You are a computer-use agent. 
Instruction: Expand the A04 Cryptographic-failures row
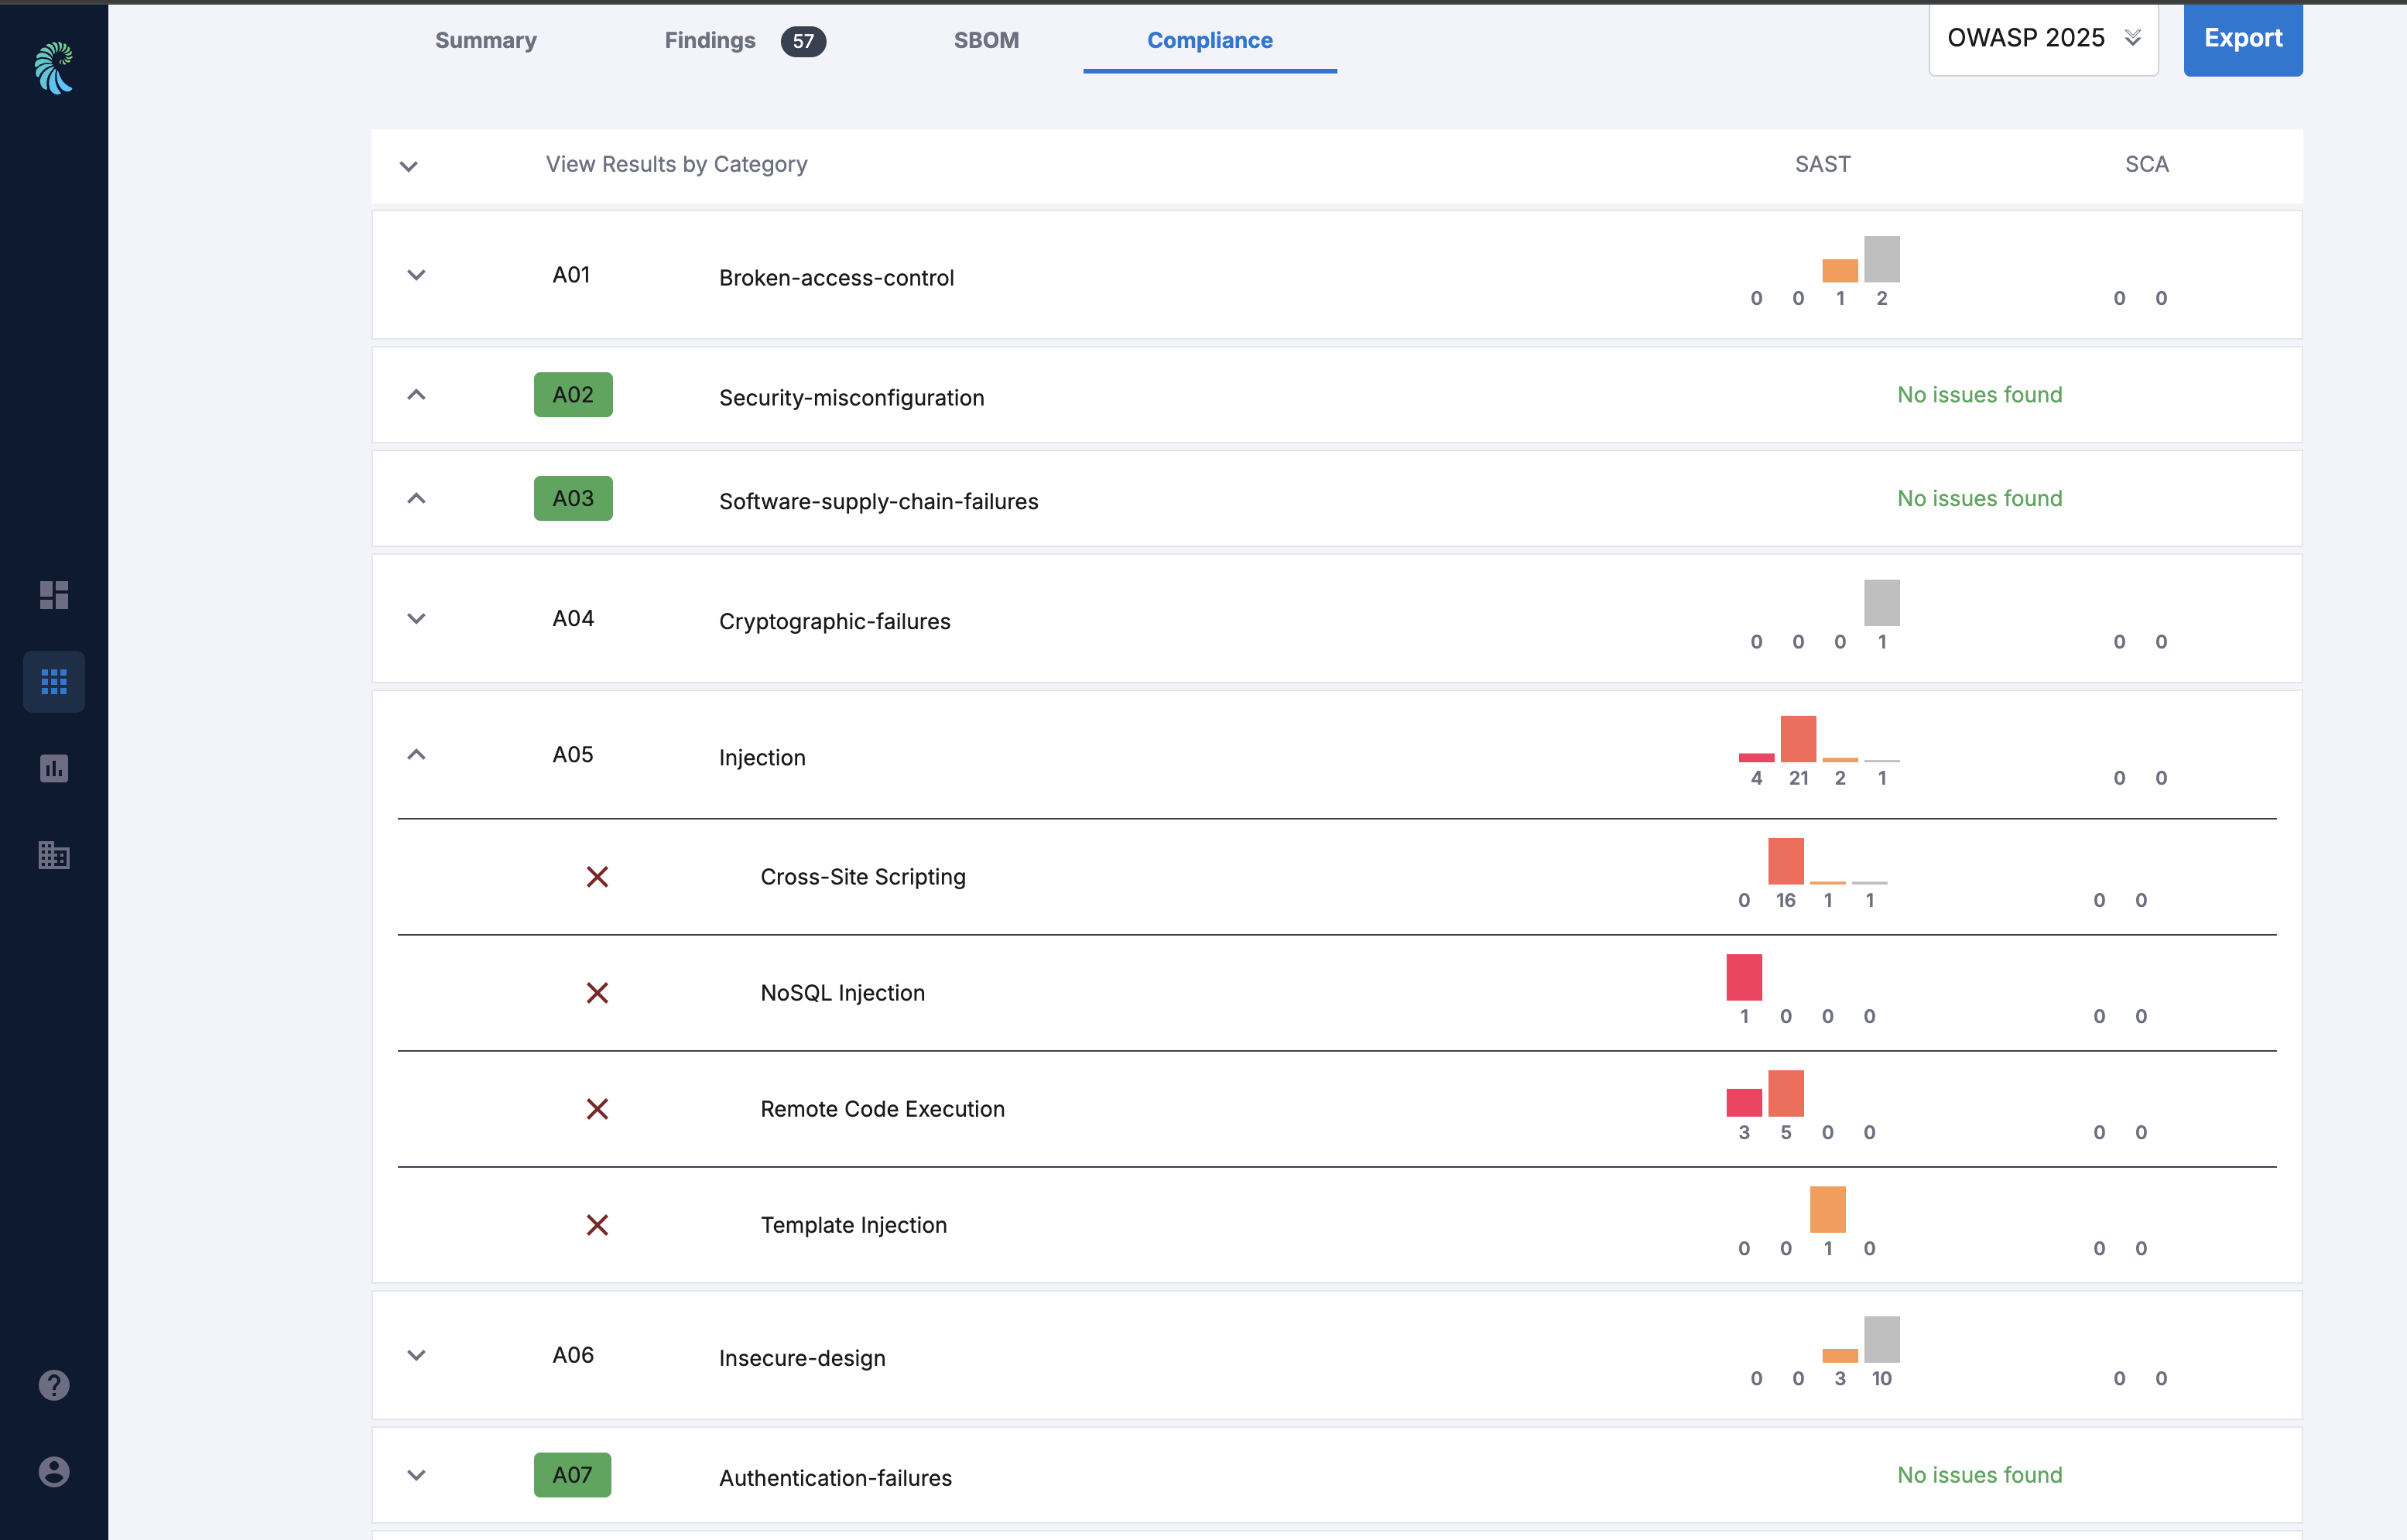click(x=416, y=619)
